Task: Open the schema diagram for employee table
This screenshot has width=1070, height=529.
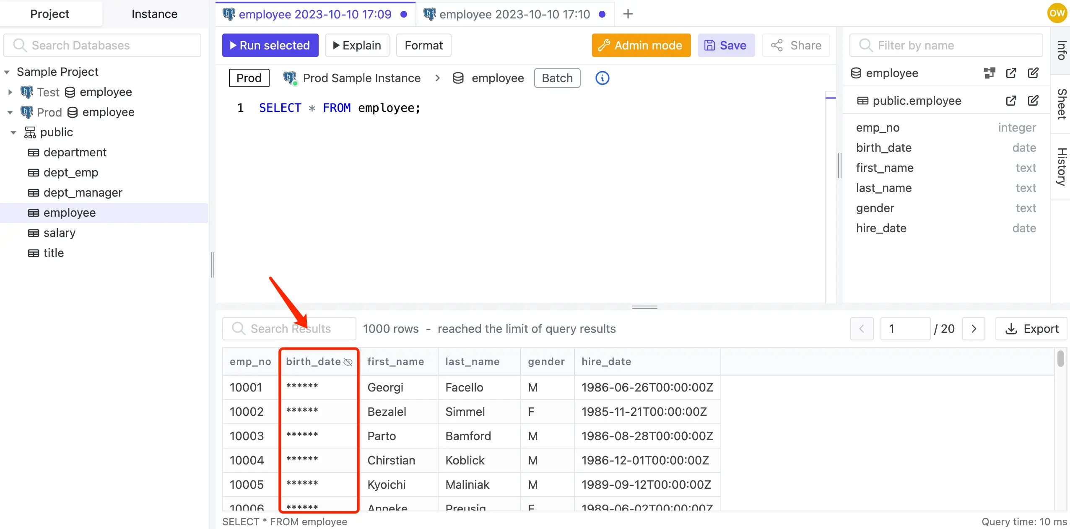Action: coord(990,73)
